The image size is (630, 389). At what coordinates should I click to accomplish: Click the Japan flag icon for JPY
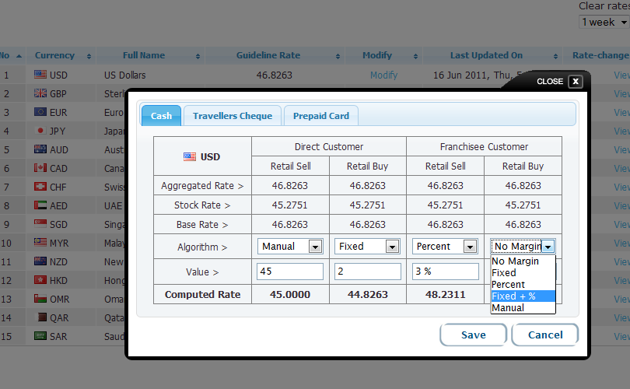pos(40,131)
